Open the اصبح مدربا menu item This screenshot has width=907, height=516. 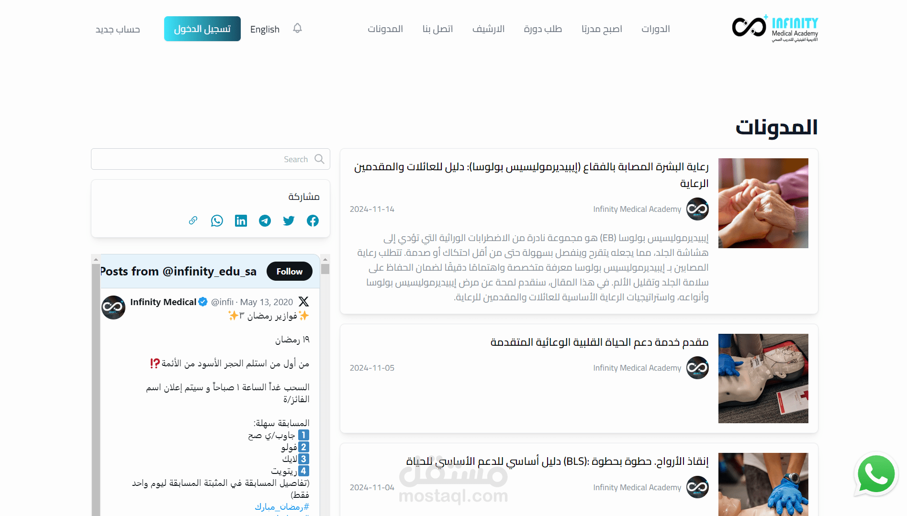click(x=602, y=29)
